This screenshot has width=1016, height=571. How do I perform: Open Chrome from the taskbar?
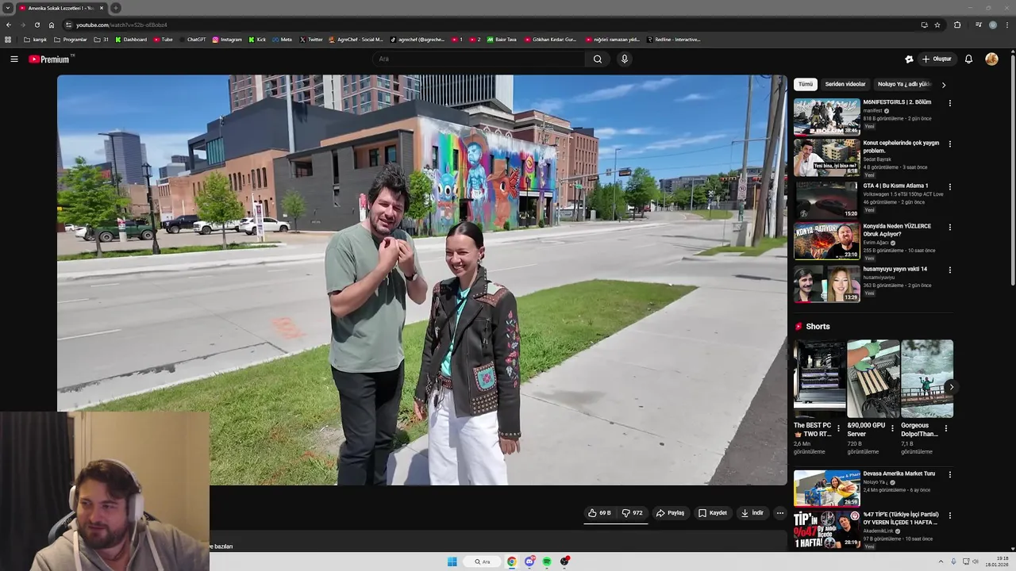tap(512, 561)
